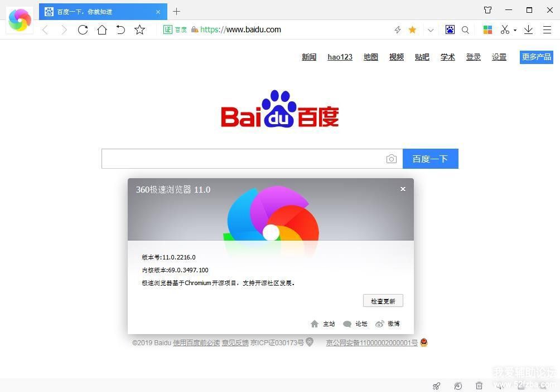Image resolution: width=560 pixels, height=392 pixels.
Task: Click the 检查更新 button
Action: pos(383,301)
